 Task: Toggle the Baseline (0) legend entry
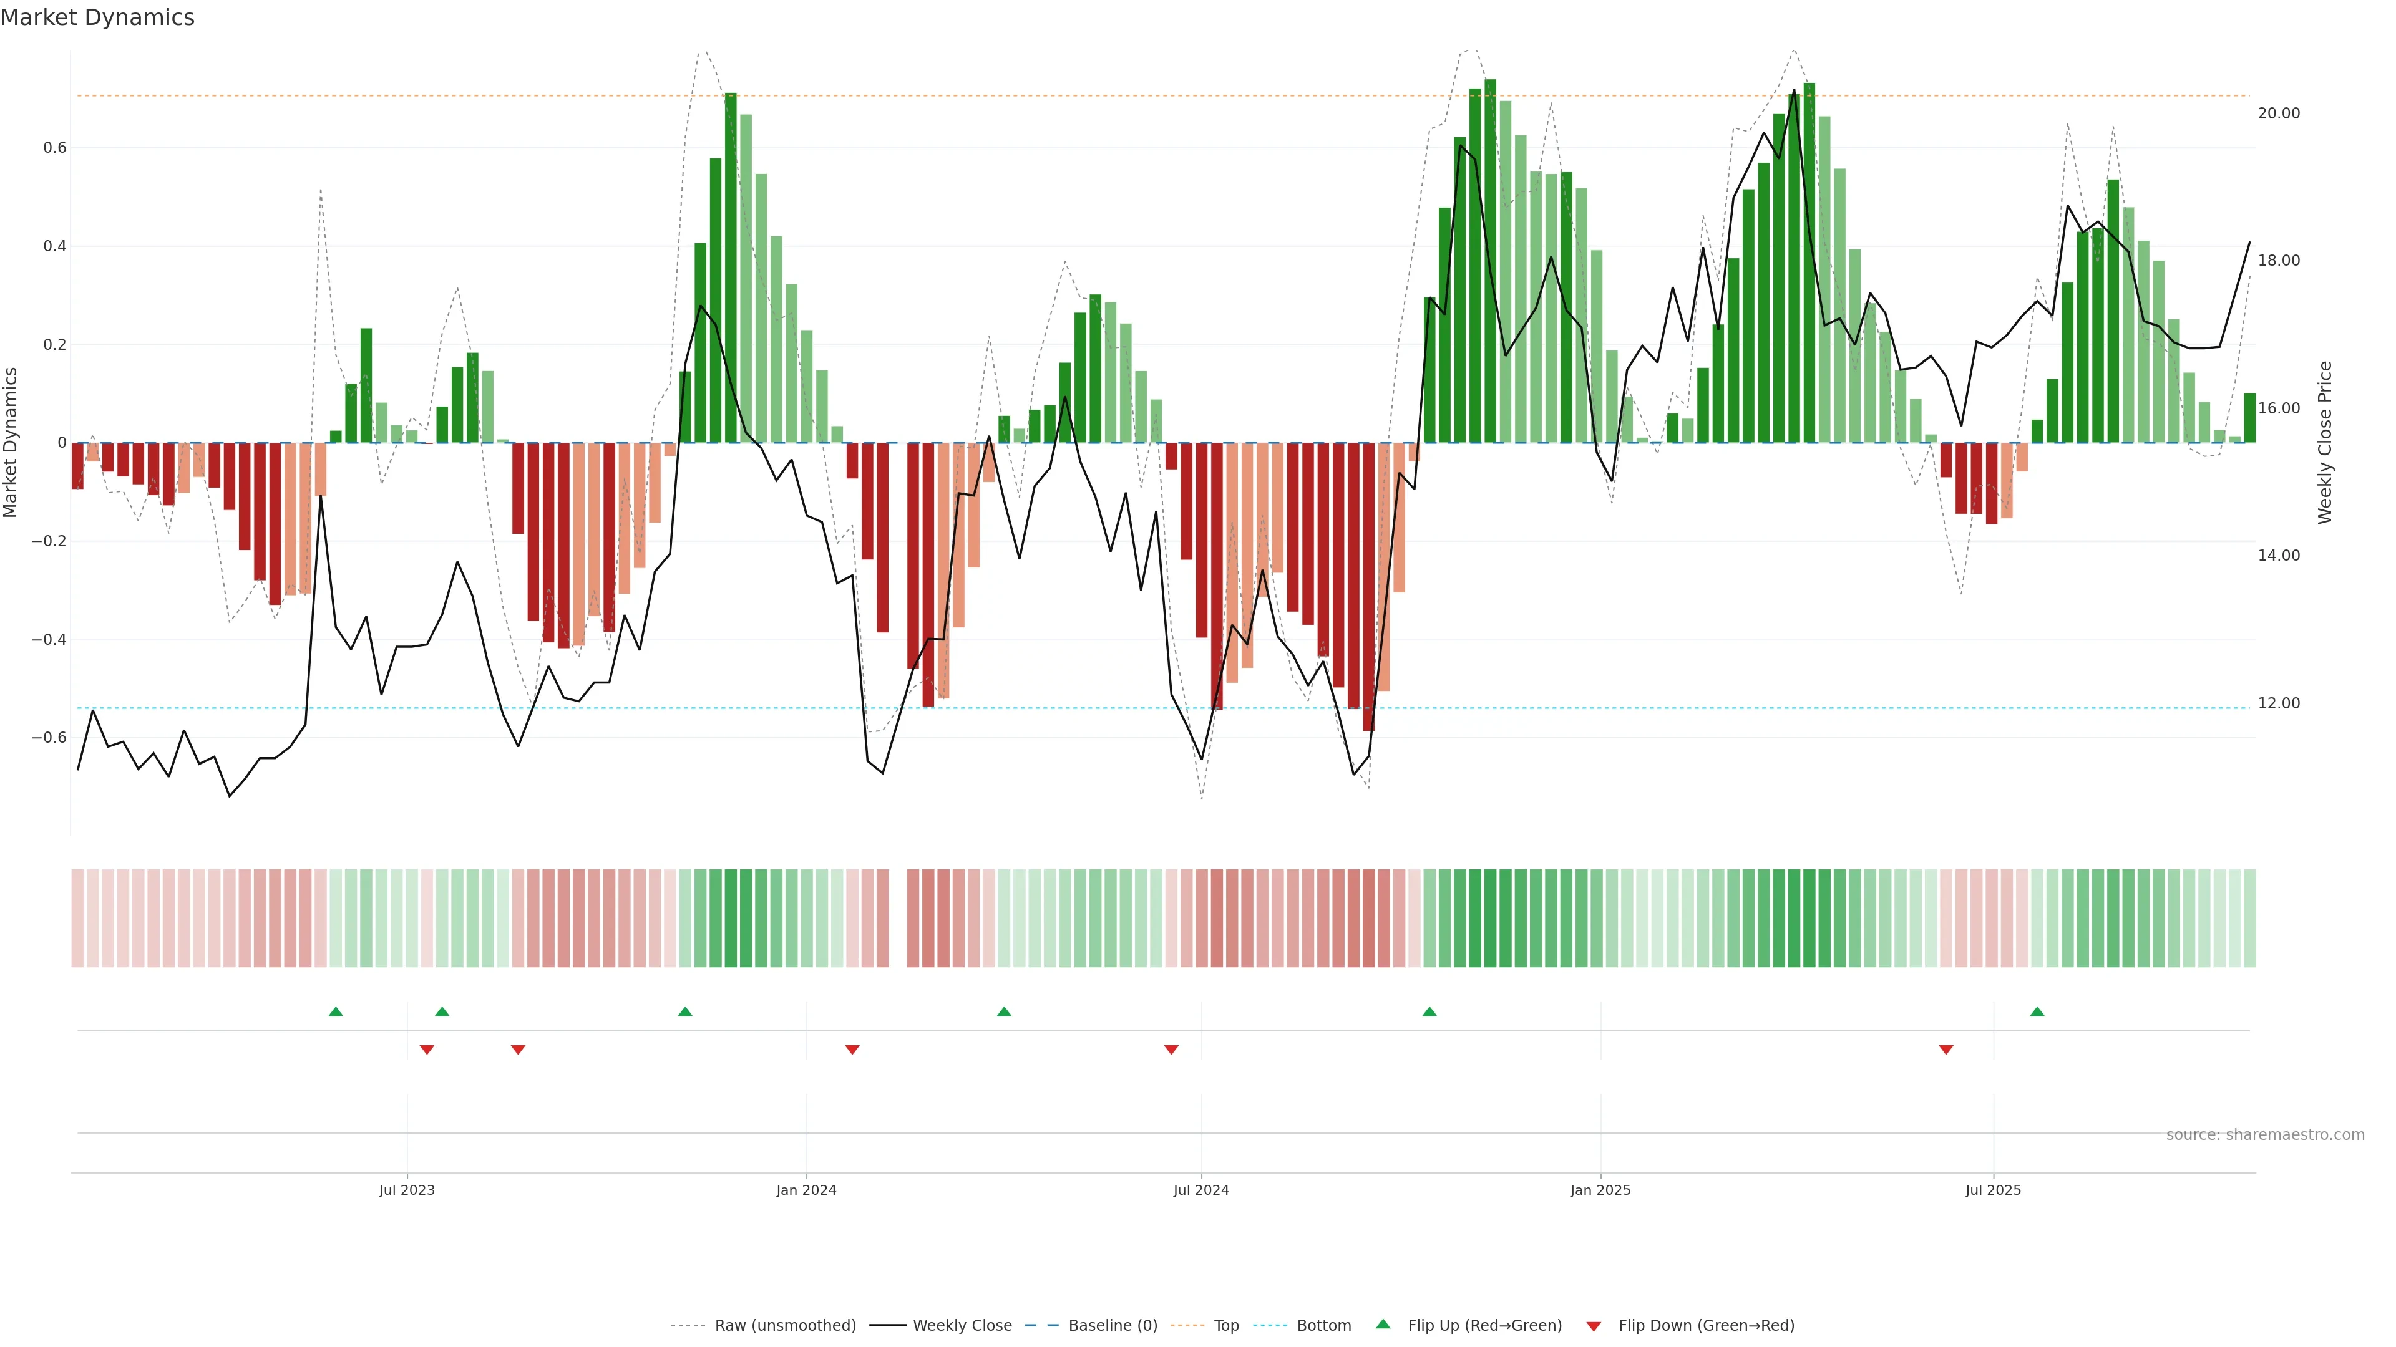(1113, 1326)
